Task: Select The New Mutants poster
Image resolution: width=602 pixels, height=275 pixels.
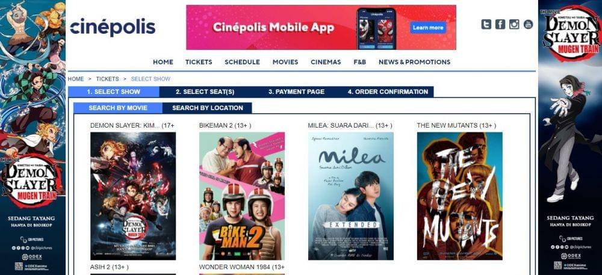Action: 459,196
